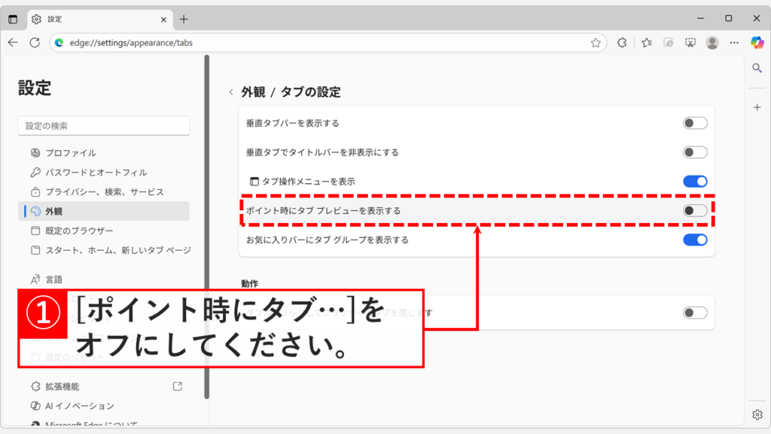Open search from the right sidebar
Image resolution: width=771 pixels, height=434 pixels.
(x=756, y=68)
